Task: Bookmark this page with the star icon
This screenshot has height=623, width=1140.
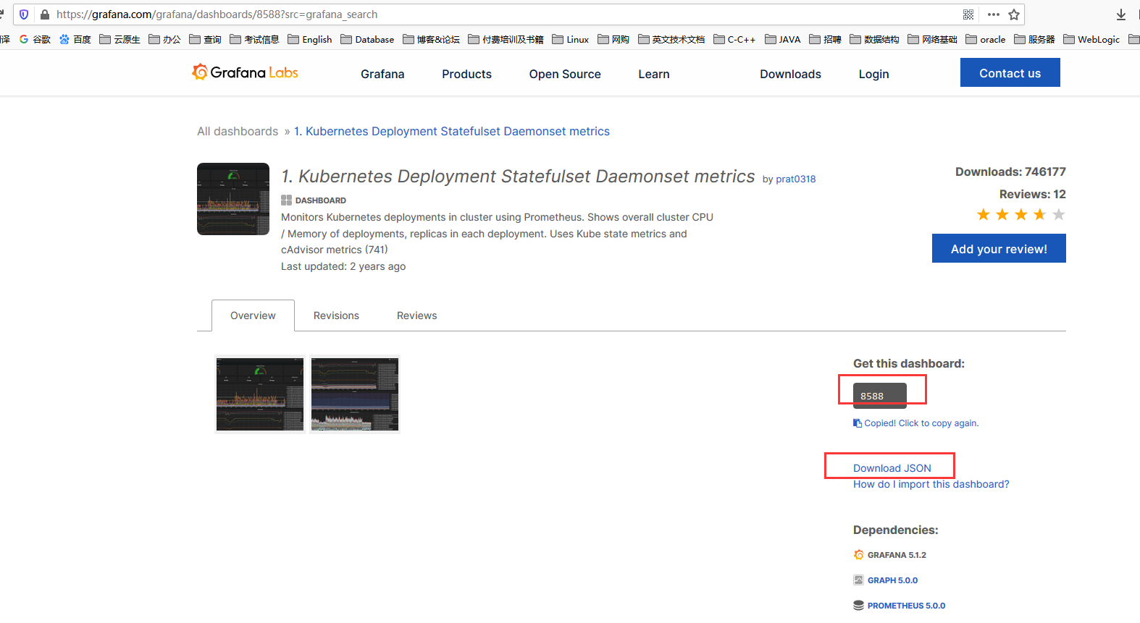Action: coord(1014,14)
